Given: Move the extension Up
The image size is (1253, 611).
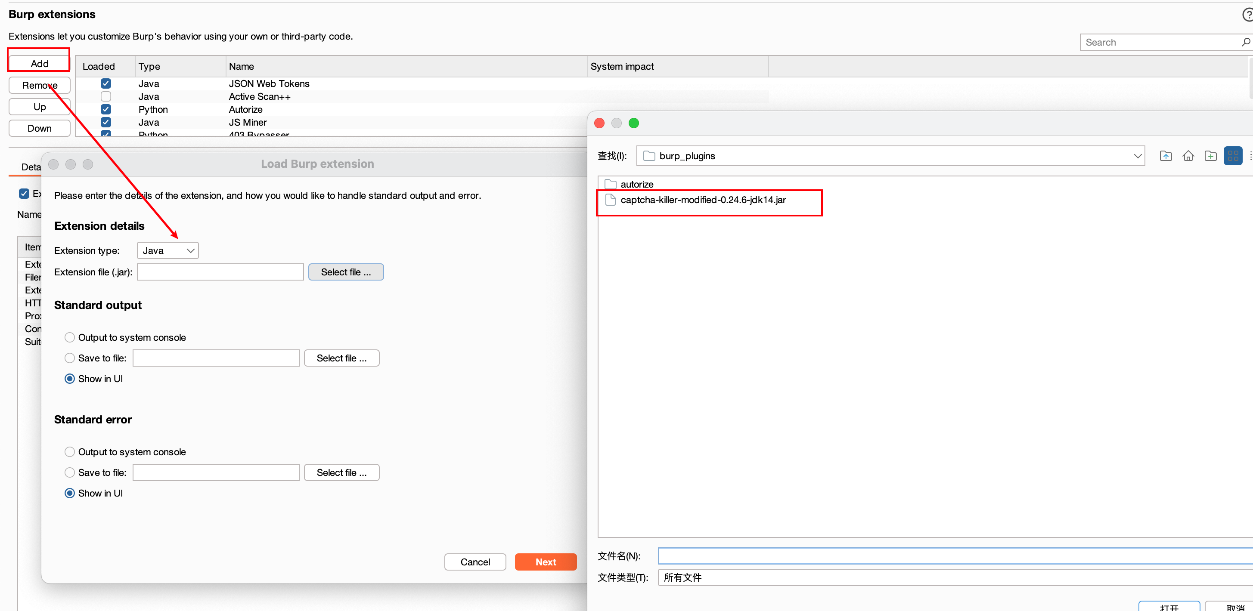Looking at the screenshot, I should (x=40, y=107).
